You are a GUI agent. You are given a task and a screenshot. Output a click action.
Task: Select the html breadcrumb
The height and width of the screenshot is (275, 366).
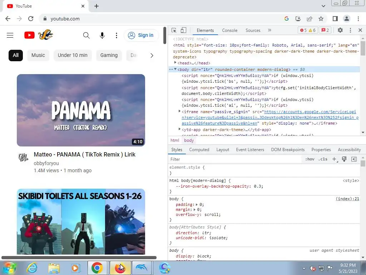pos(174,140)
